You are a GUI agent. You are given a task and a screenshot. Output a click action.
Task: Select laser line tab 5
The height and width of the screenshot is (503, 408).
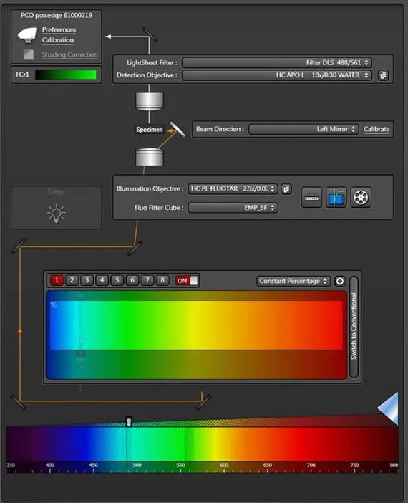[117, 280]
